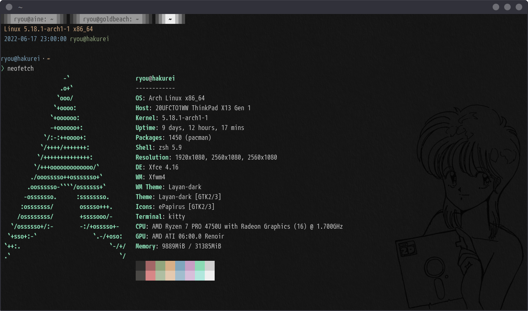This screenshot has height=311, width=528.
Task: Close the terminal with the rightmost title bar circle
Action: [519, 7]
